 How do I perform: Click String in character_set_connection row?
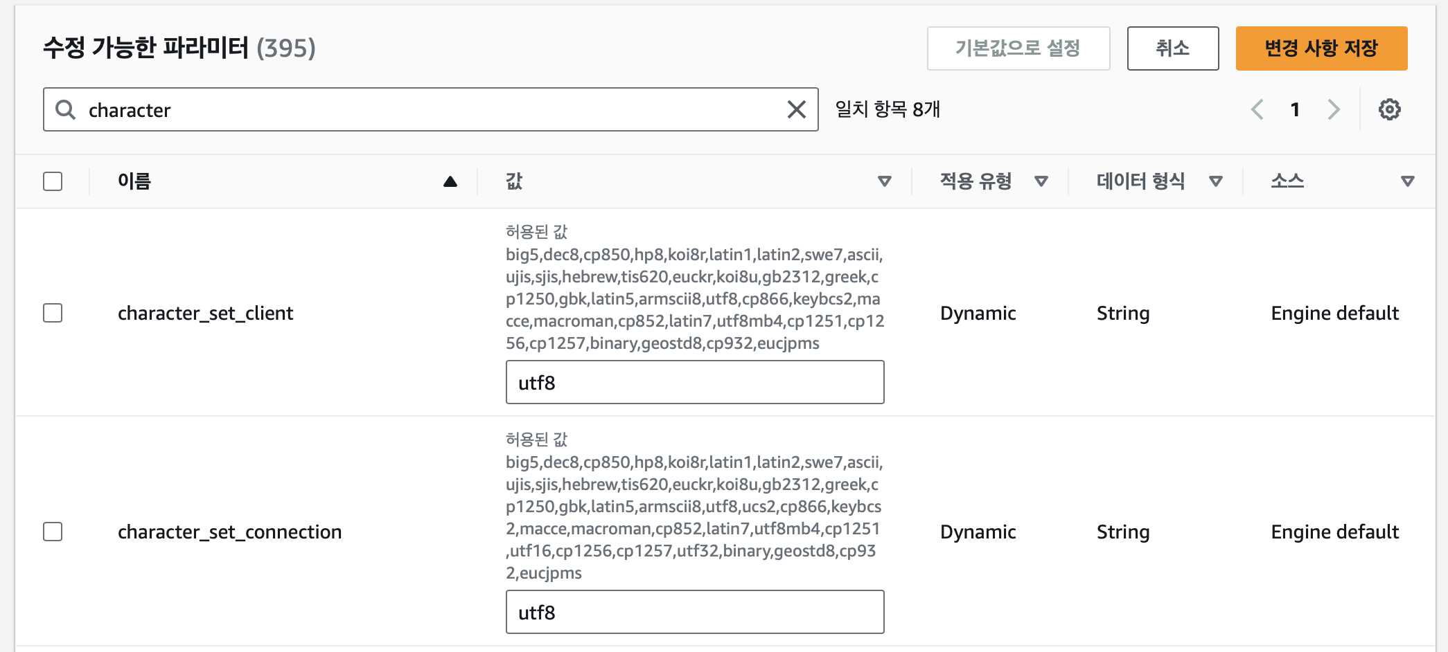click(x=1123, y=532)
